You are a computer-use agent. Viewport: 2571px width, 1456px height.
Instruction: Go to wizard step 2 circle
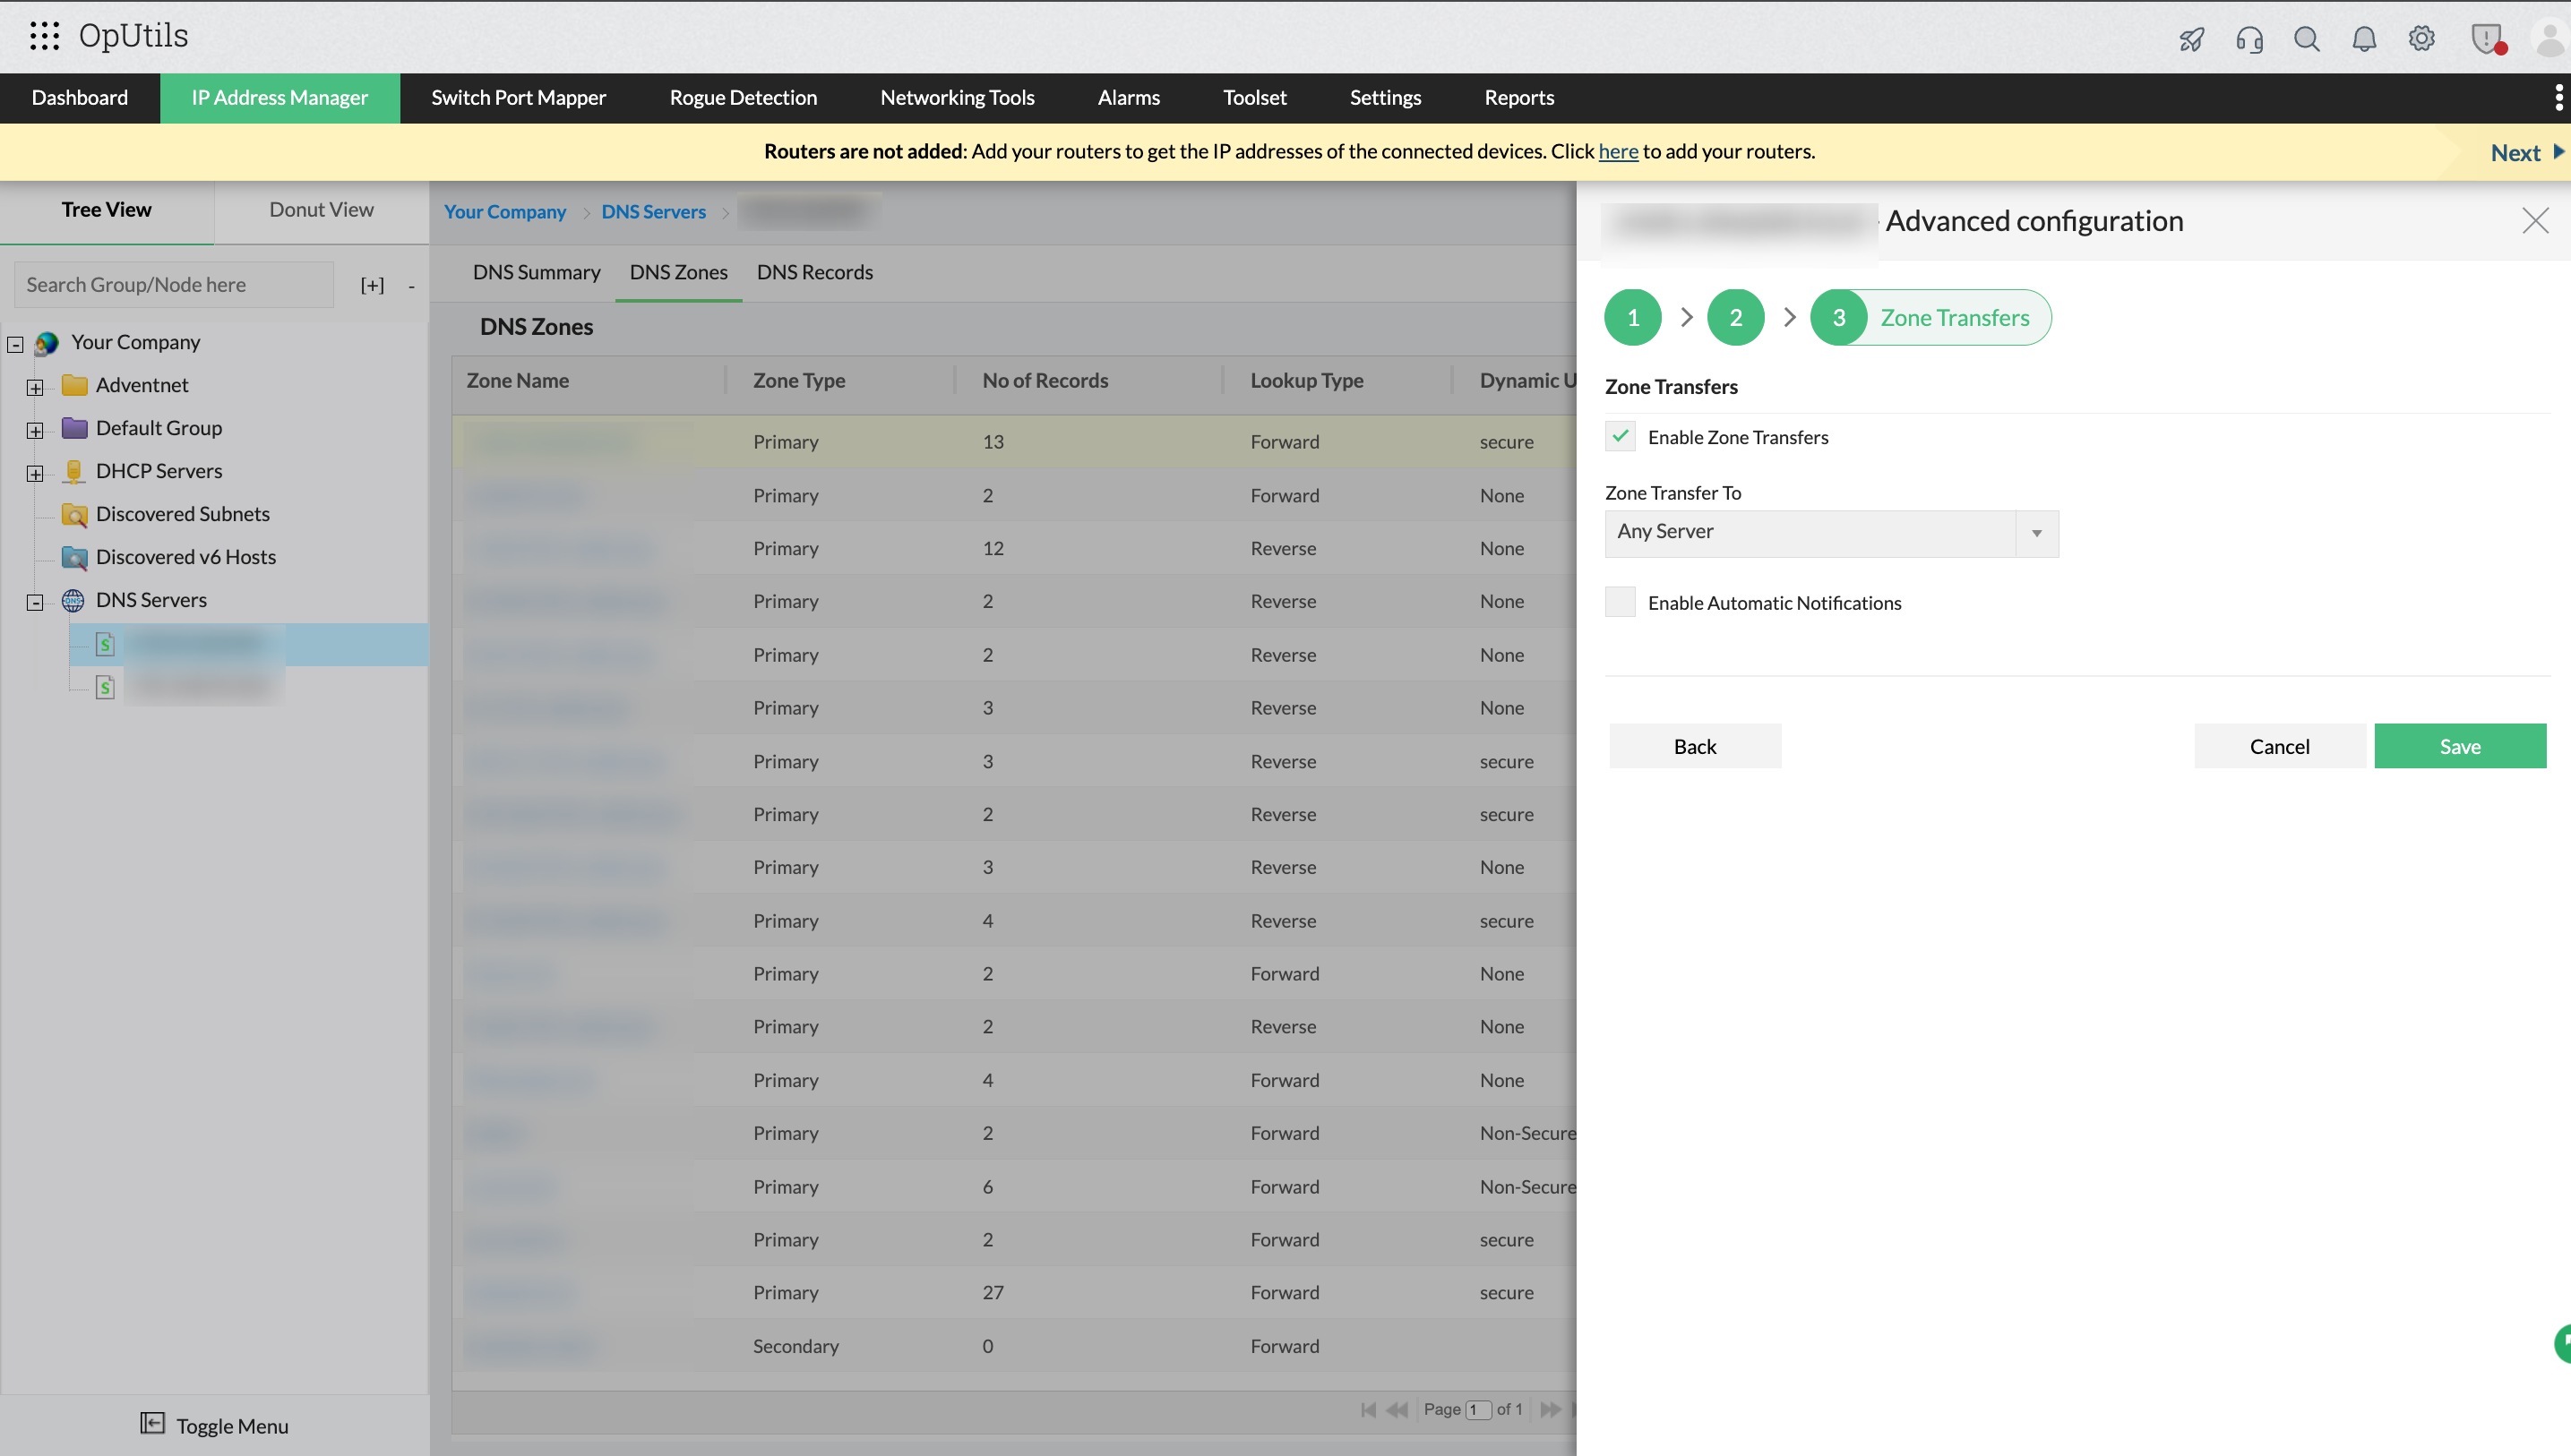[1734, 317]
